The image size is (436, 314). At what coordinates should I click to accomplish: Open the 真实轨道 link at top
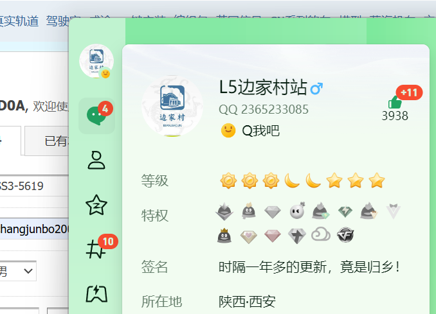pyautogui.click(x=19, y=21)
